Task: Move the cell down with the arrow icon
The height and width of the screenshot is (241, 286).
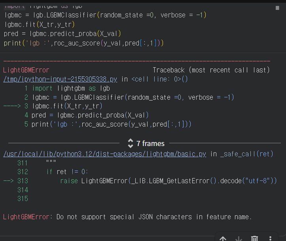Action: pos(239,239)
